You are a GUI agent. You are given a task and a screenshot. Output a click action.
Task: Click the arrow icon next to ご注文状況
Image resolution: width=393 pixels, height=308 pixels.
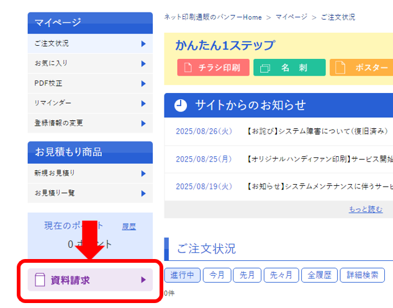pos(143,44)
